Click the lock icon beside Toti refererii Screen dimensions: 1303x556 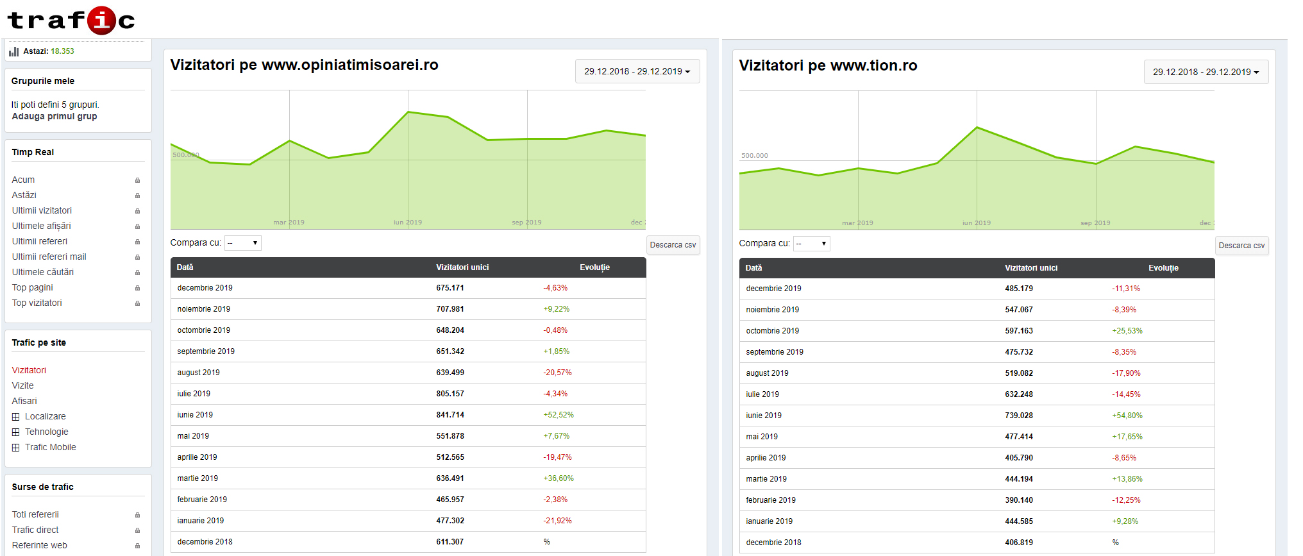point(137,515)
